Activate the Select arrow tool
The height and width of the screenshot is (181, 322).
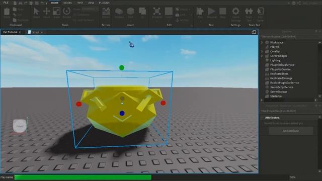pos(37,12)
